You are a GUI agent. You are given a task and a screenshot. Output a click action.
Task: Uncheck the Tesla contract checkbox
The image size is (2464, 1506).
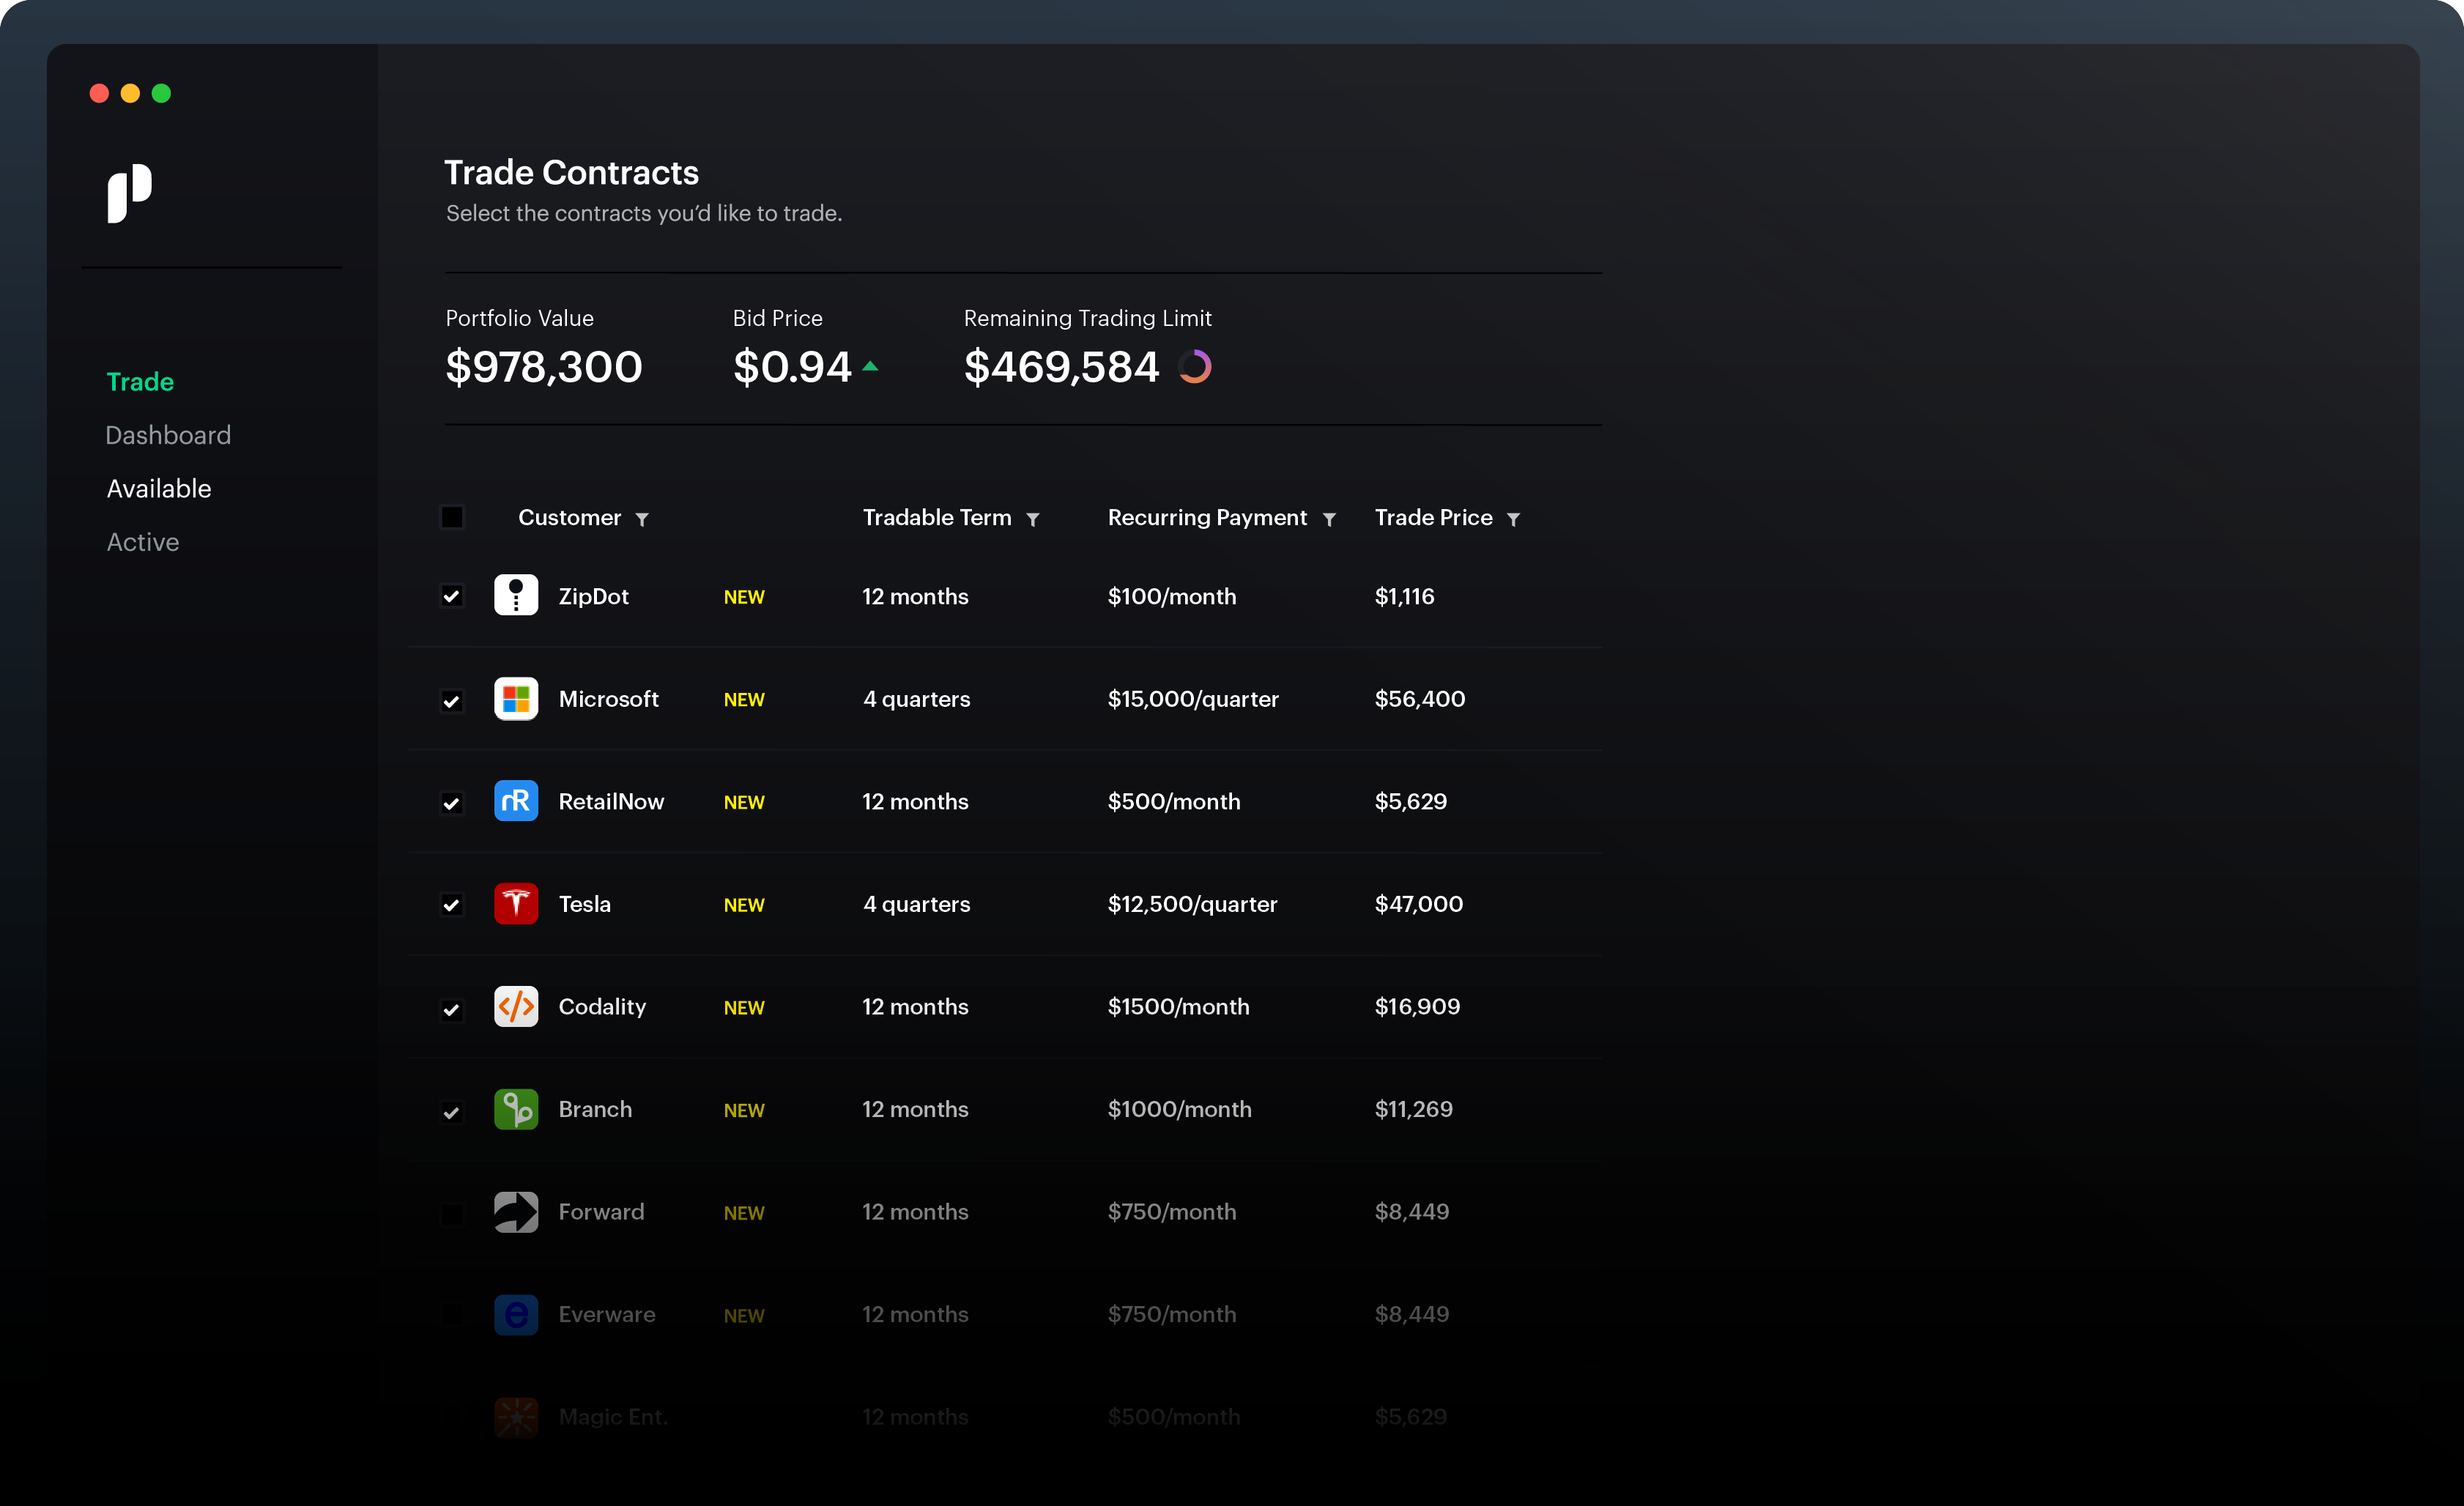pyautogui.click(x=452, y=905)
